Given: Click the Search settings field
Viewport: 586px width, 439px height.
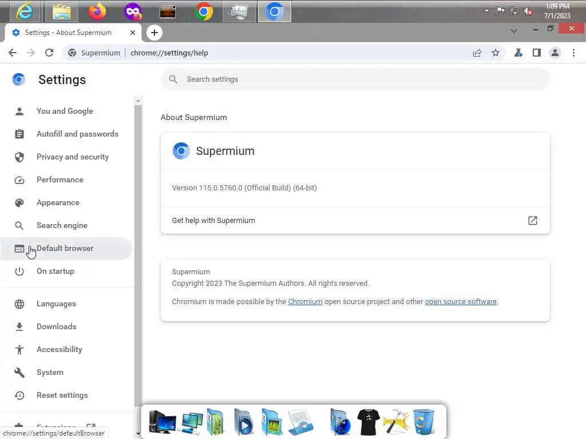Looking at the screenshot, I should pyautogui.click(x=355, y=79).
